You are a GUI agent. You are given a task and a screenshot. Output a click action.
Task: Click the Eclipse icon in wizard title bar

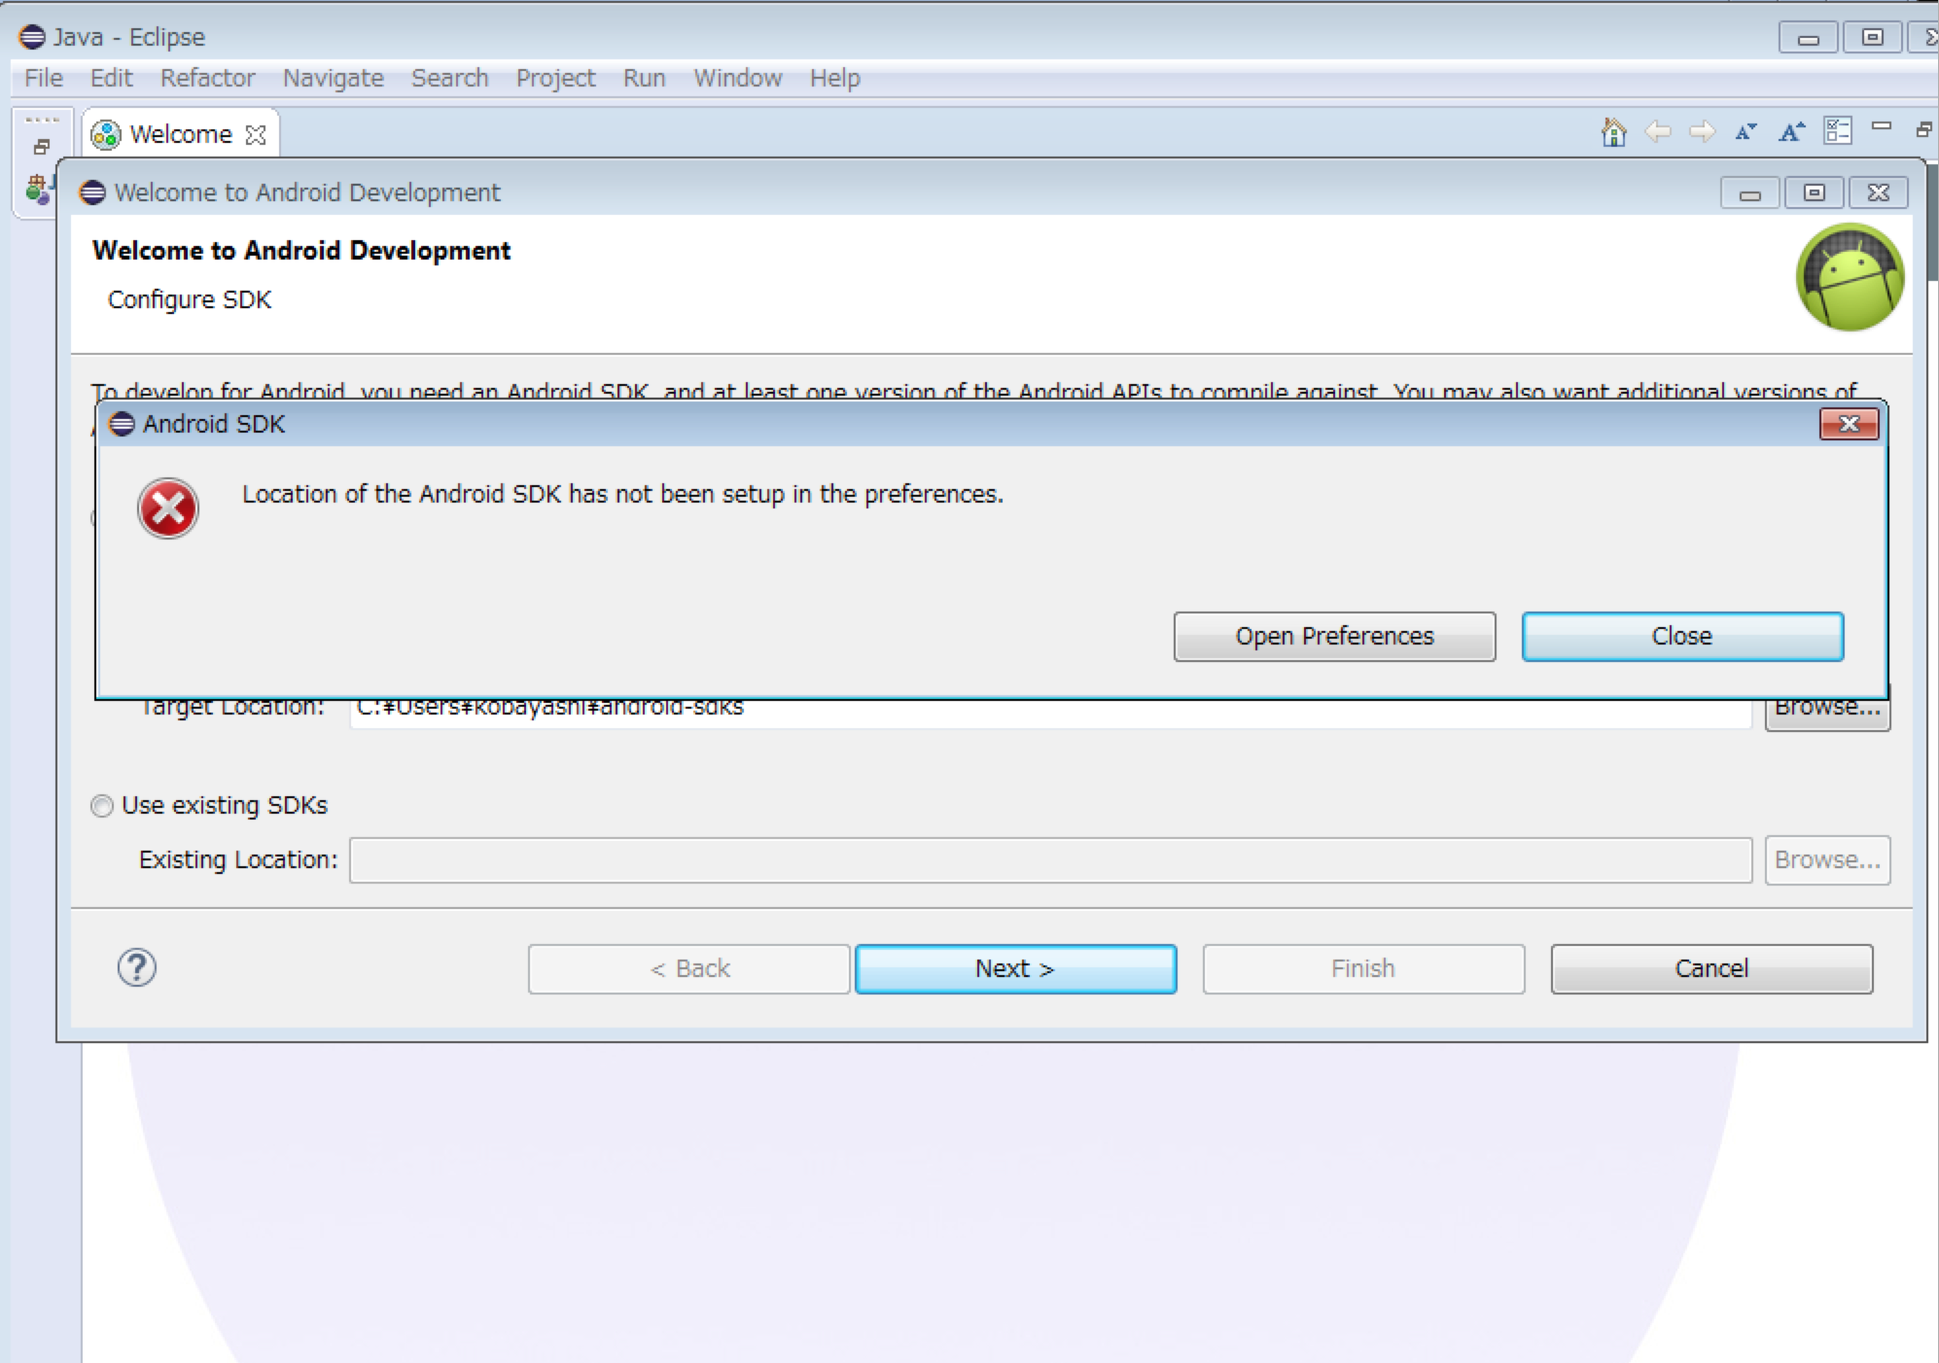(92, 192)
